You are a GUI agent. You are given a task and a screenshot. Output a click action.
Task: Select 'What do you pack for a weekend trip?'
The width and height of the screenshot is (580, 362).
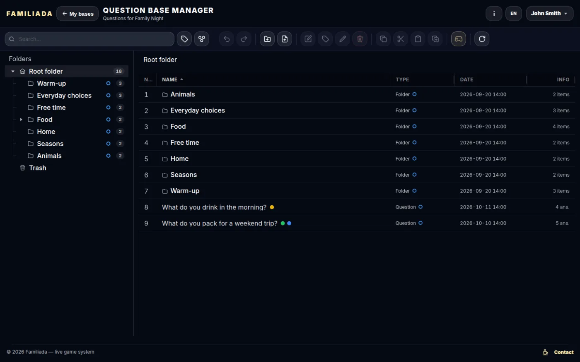click(x=357, y=223)
